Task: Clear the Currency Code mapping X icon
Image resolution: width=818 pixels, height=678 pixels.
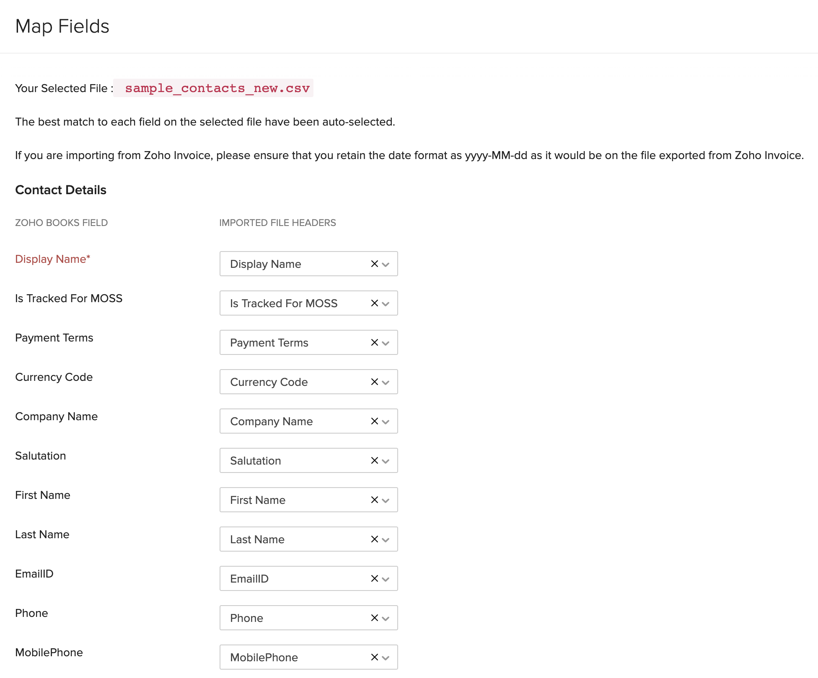Action: (x=374, y=382)
